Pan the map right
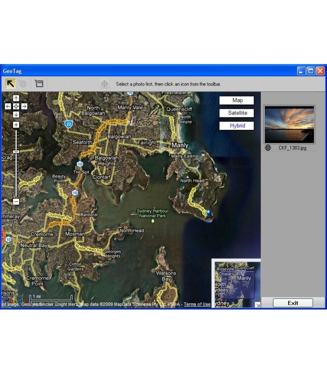327x374 pixels. (24, 107)
